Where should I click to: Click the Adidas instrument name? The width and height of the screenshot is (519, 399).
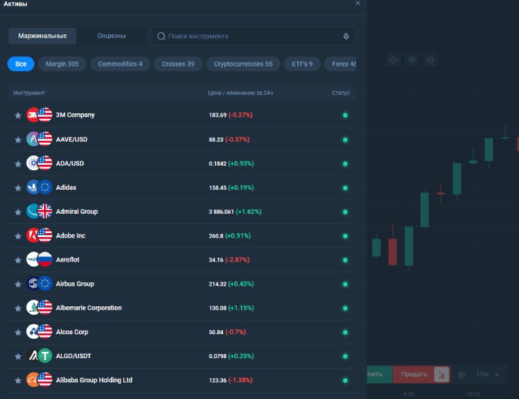(66, 187)
